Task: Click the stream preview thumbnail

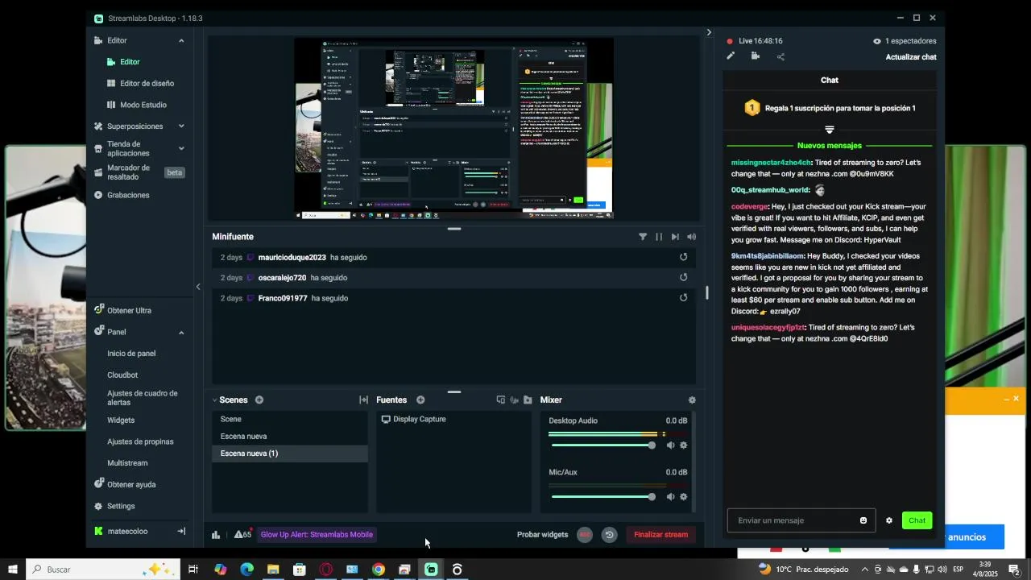Action: (453, 129)
